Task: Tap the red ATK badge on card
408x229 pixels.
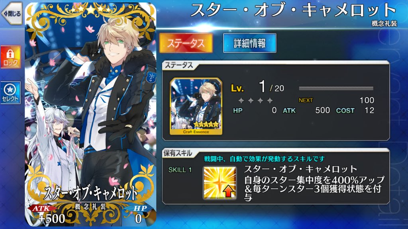Action: [41, 208]
